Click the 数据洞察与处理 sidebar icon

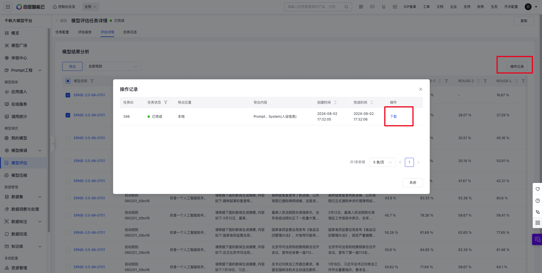point(7,209)
